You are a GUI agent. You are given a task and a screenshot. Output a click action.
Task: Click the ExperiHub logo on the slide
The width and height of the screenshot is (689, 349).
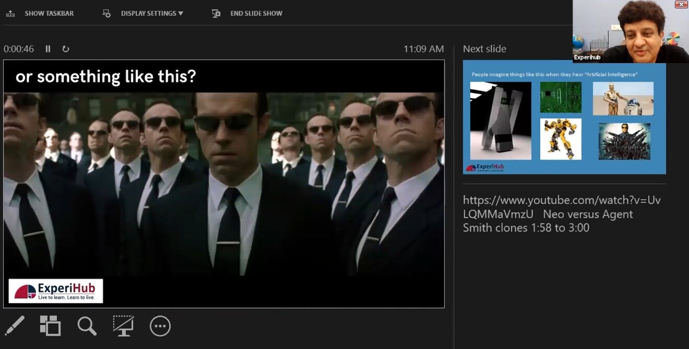pyautogui.click(x=56, y=291)
